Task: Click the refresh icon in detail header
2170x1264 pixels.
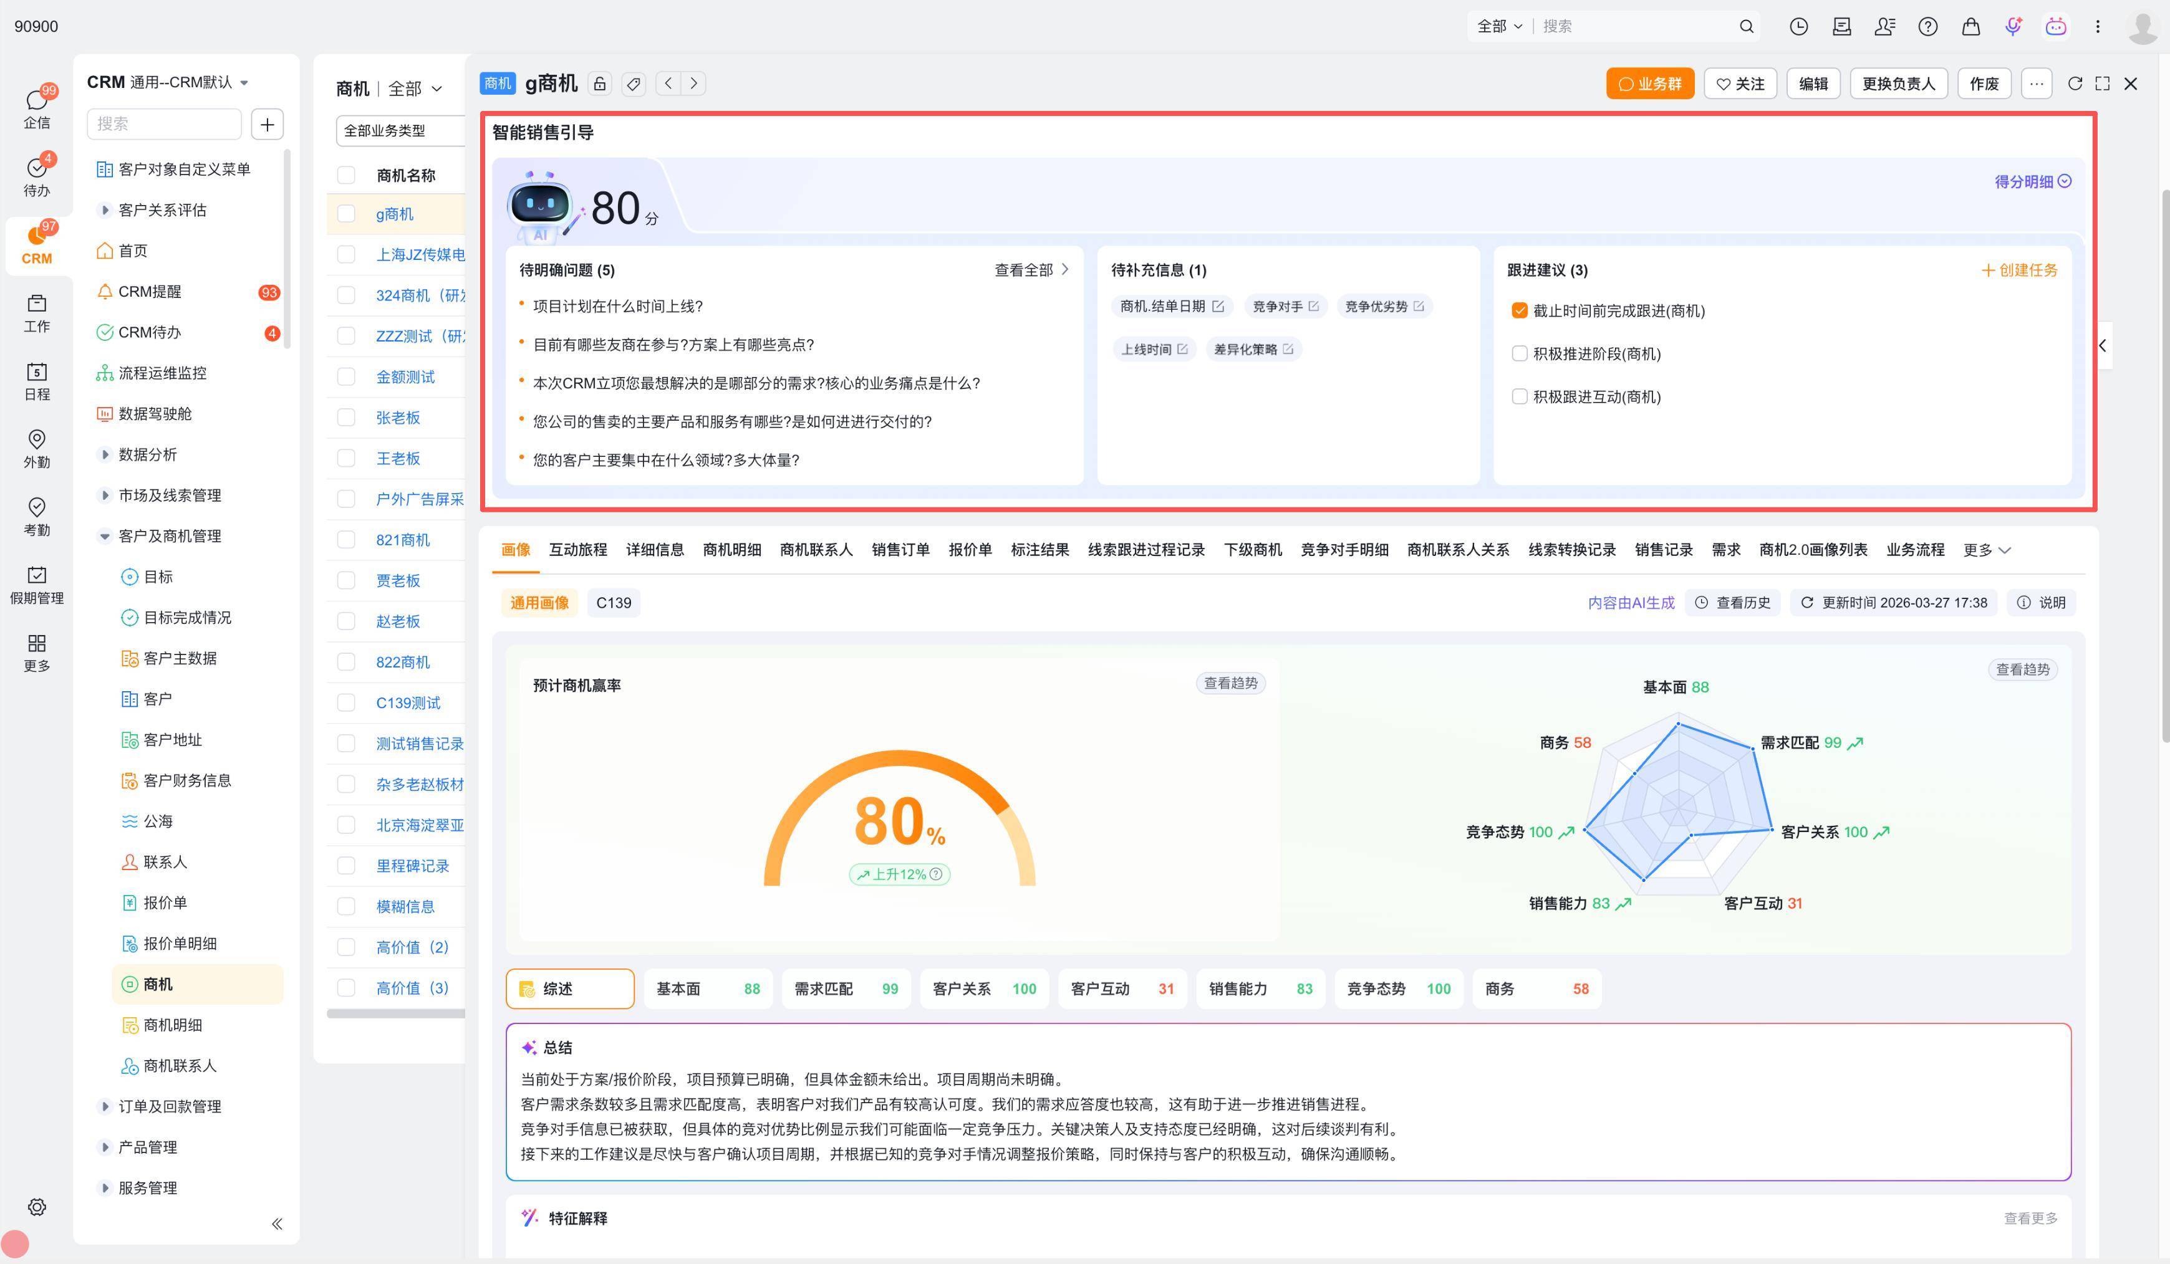Action: pyautogui.click(x=2075, y=84)
